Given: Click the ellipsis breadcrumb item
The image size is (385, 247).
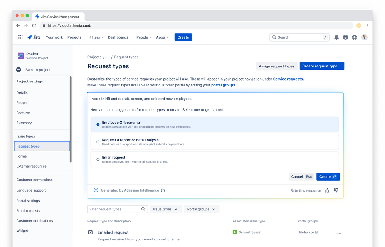Looking at the screenshot, I should point(108,57).
